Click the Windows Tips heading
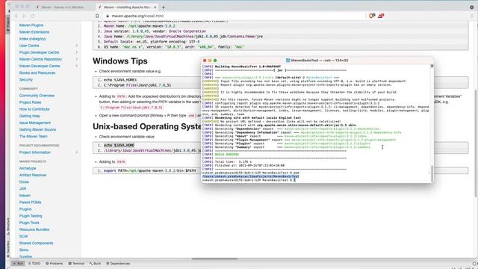 [119, 61]
